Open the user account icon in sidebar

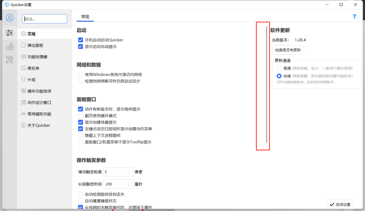click(x=10, y=18)
